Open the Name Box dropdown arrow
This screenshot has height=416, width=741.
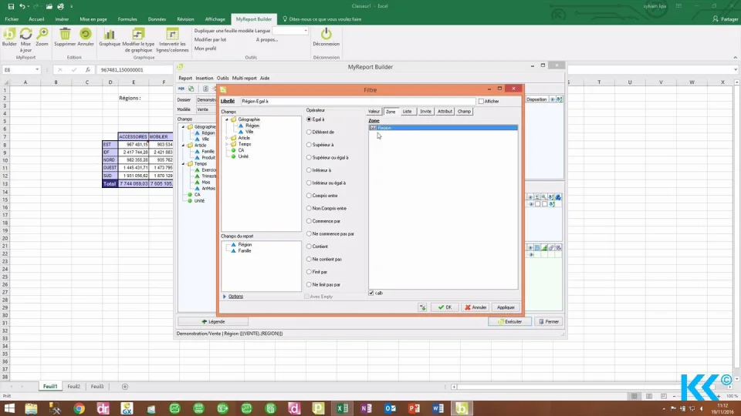tap(37, 70)
